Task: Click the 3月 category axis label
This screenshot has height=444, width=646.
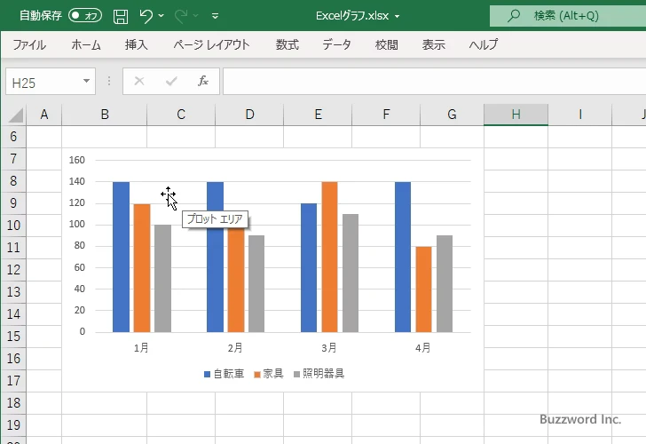Action: [328, 348]
